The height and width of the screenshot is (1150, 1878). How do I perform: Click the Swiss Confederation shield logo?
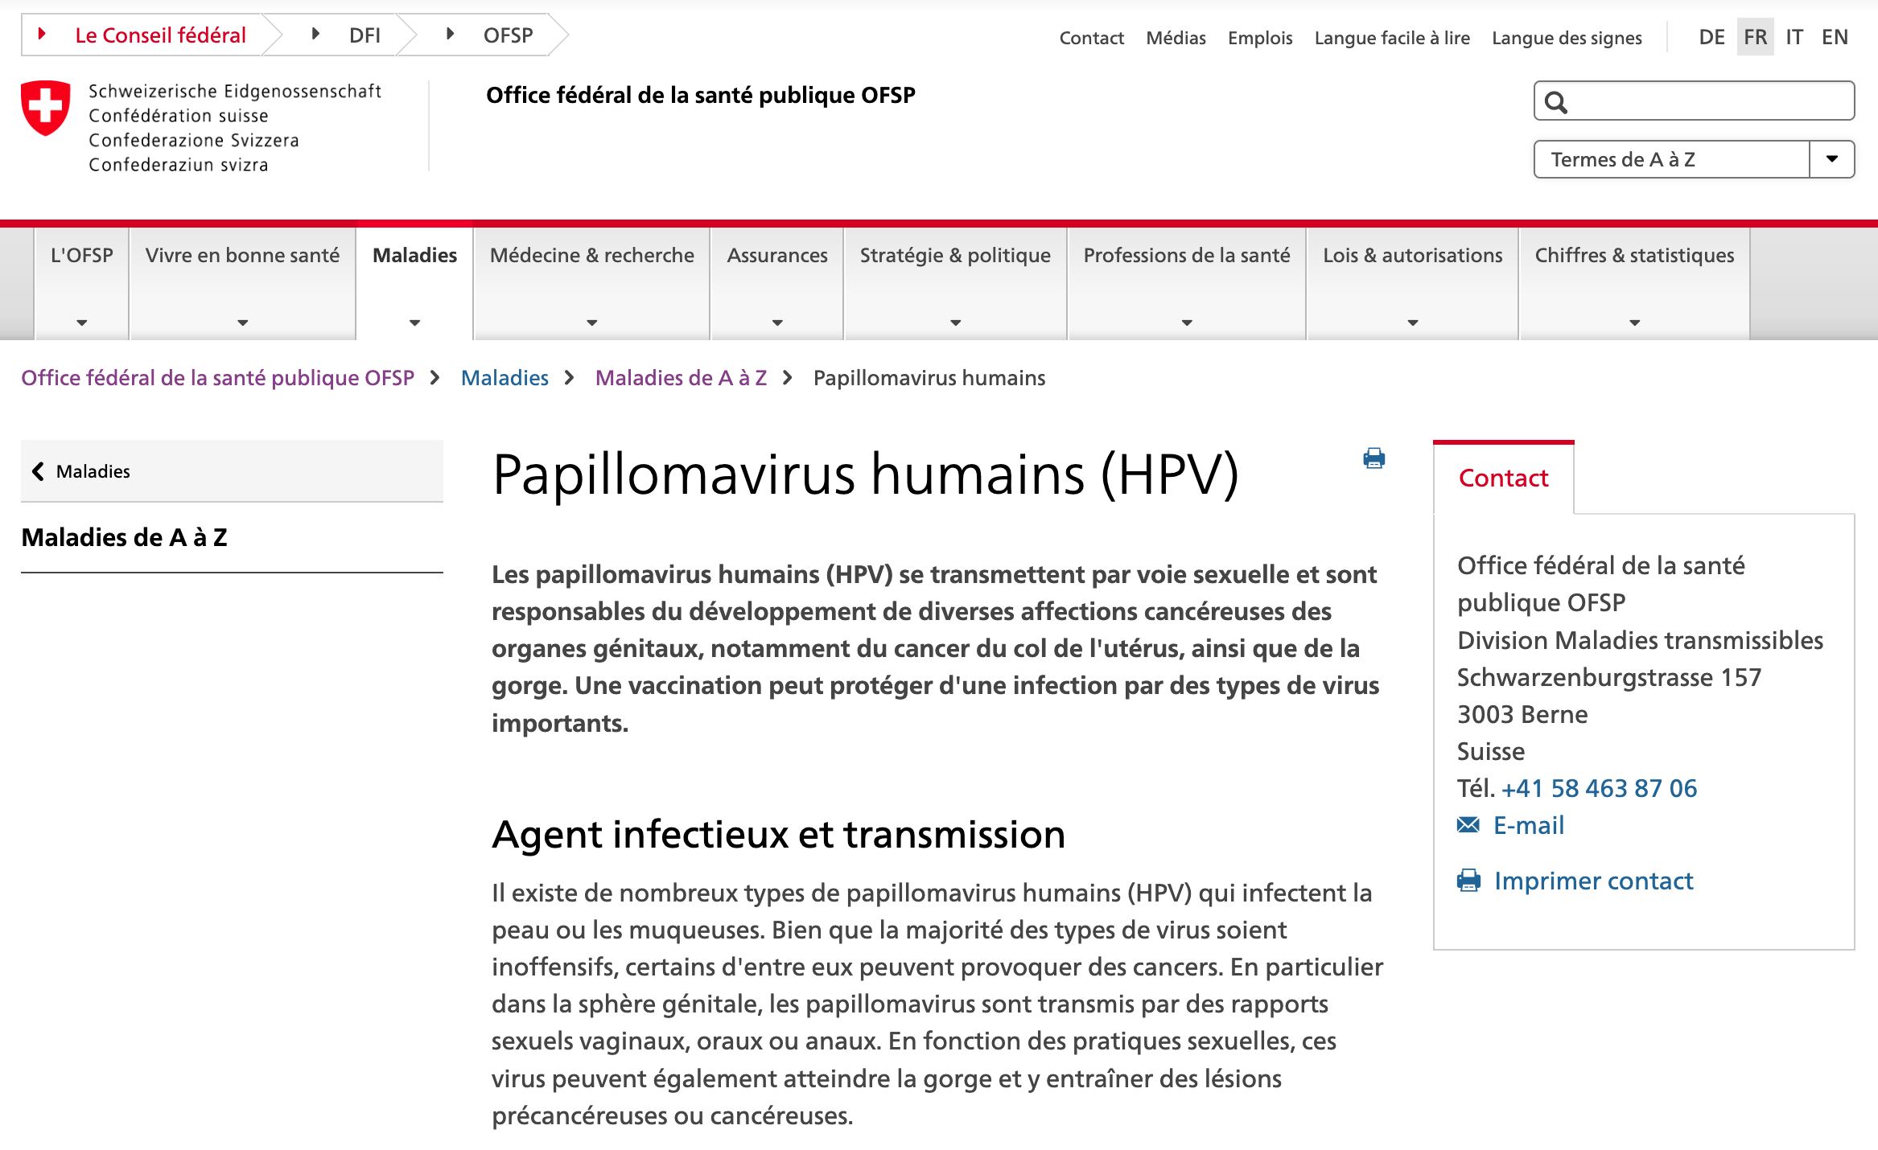46,107
